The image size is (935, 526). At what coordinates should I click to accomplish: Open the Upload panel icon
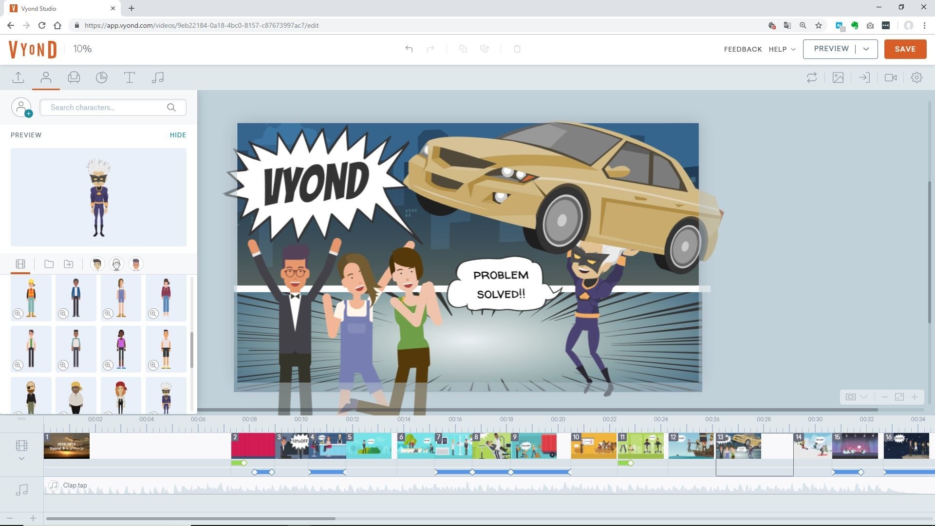(18, 77)
